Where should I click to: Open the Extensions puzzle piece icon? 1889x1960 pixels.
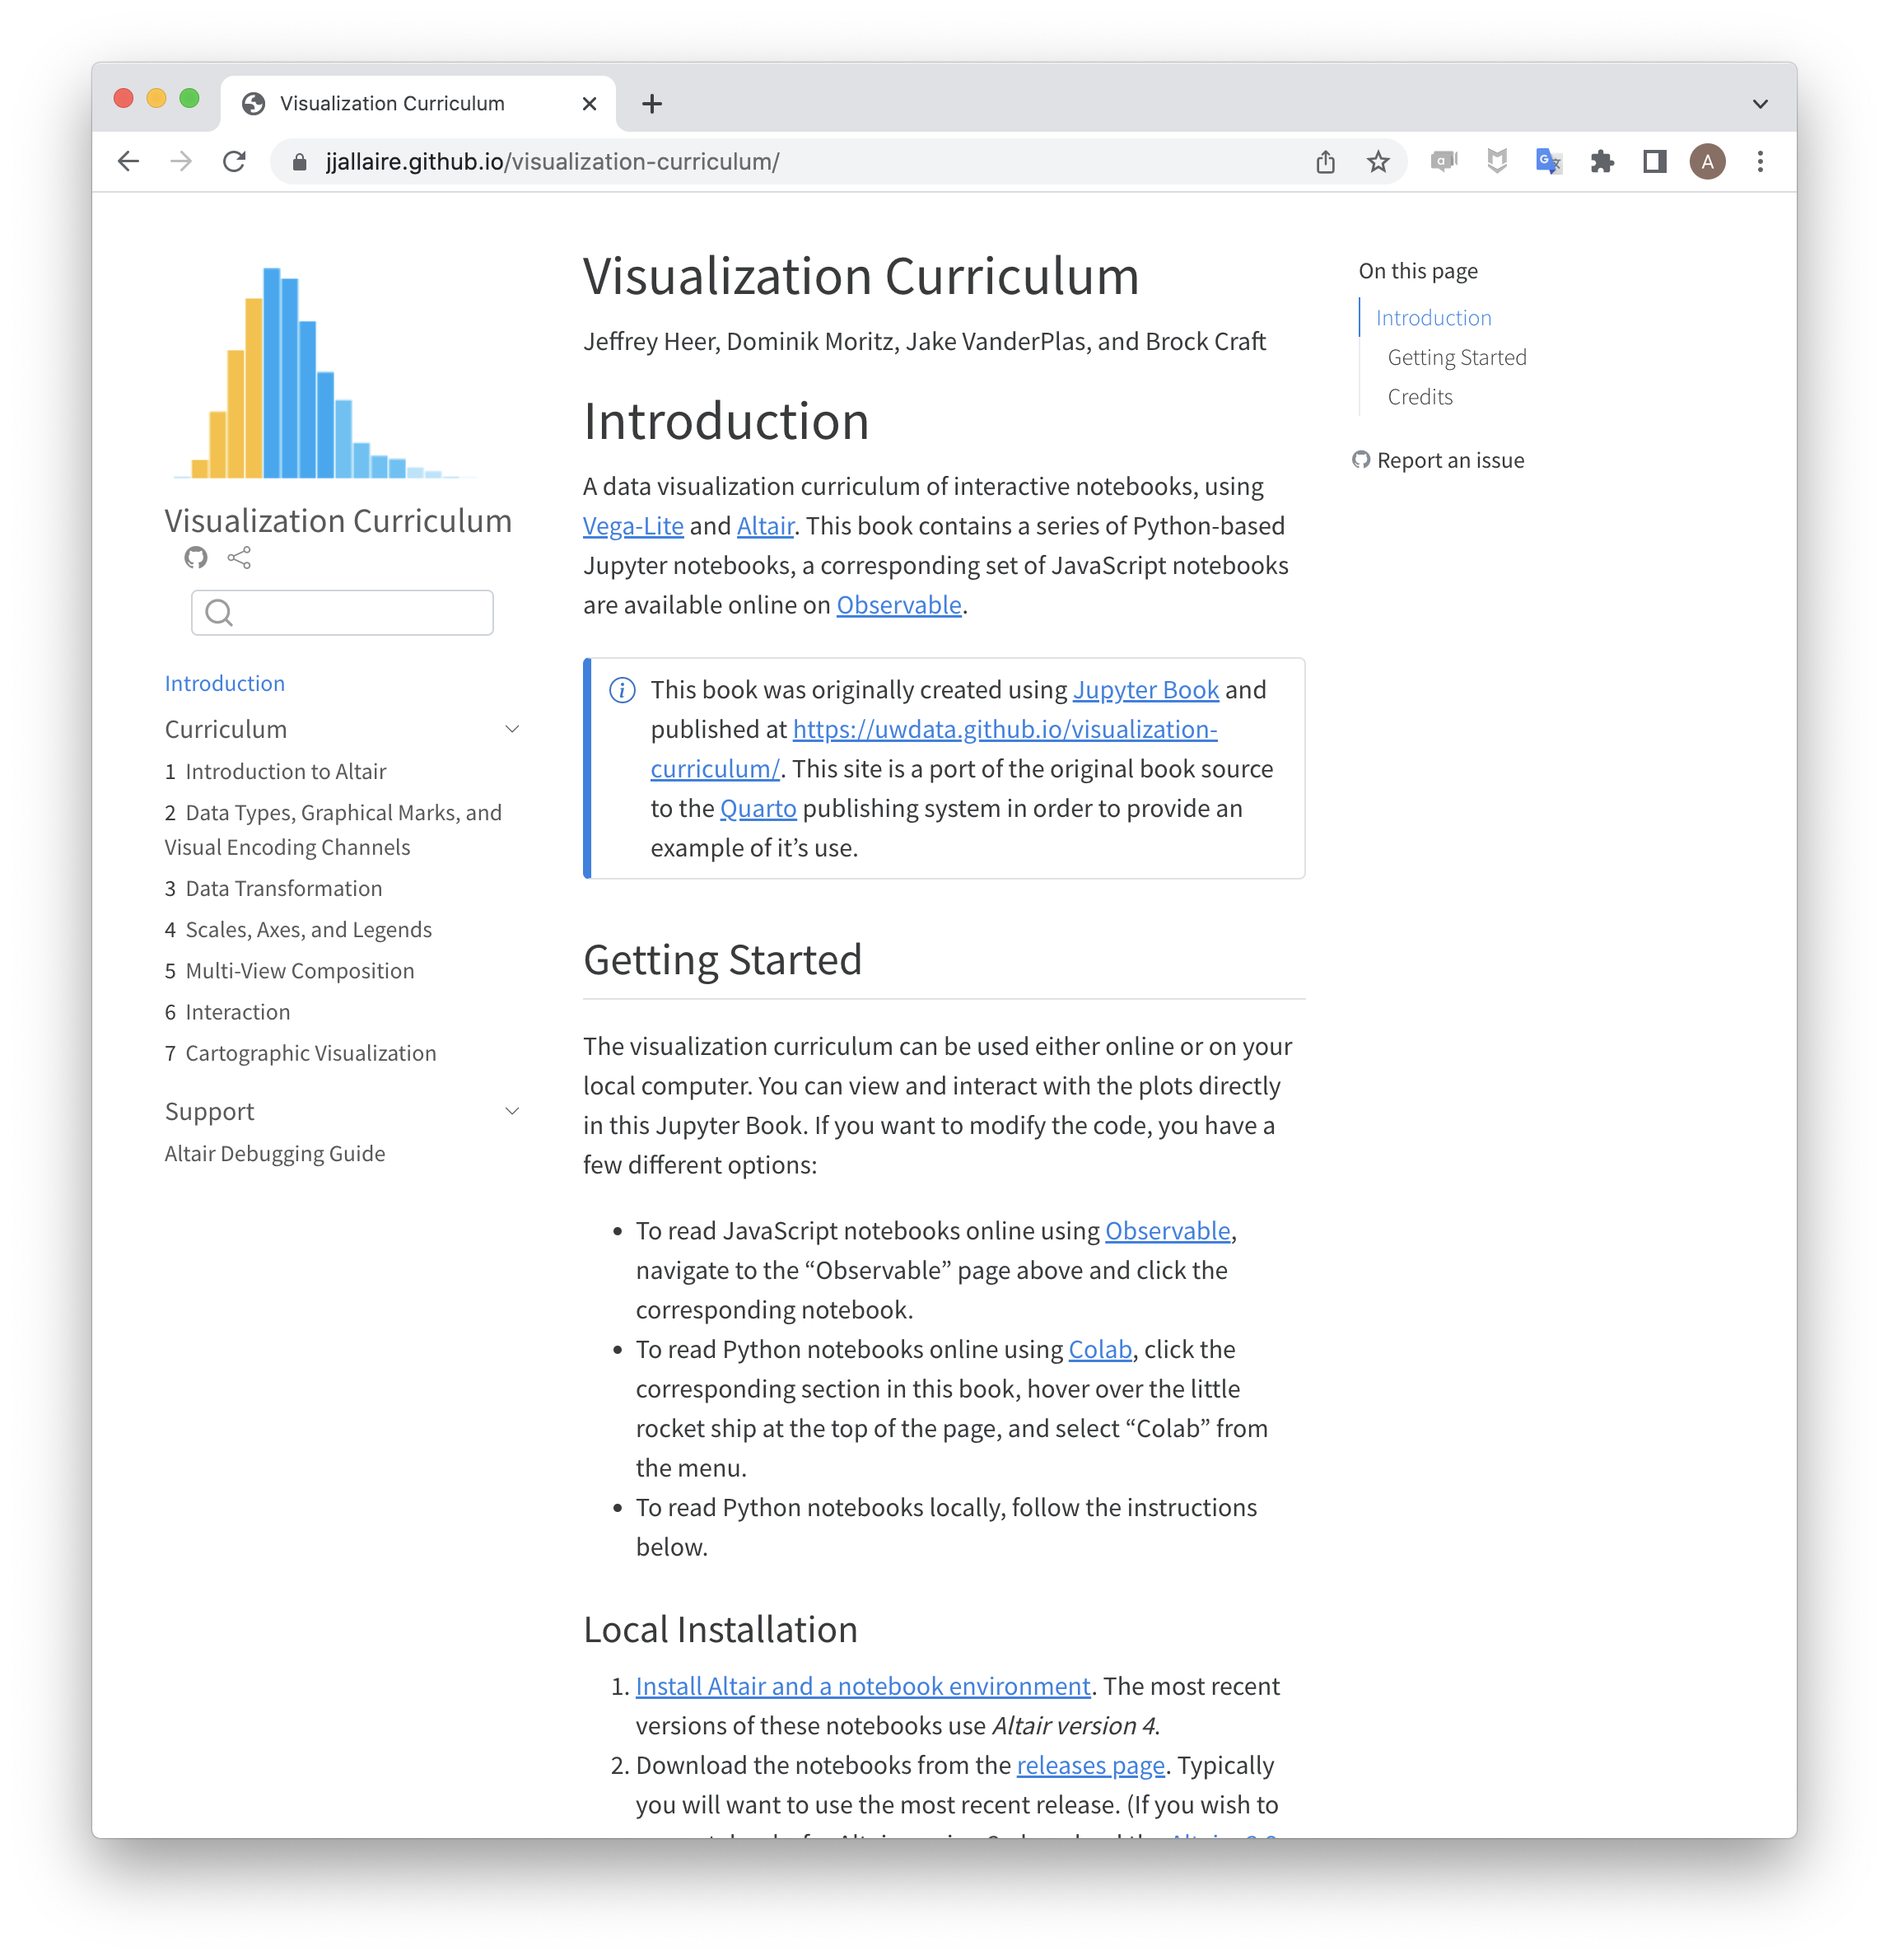coord(1602,161)
